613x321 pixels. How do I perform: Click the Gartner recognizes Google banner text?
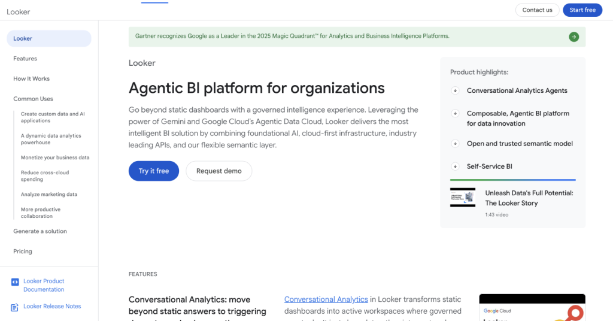coord(292,36)
